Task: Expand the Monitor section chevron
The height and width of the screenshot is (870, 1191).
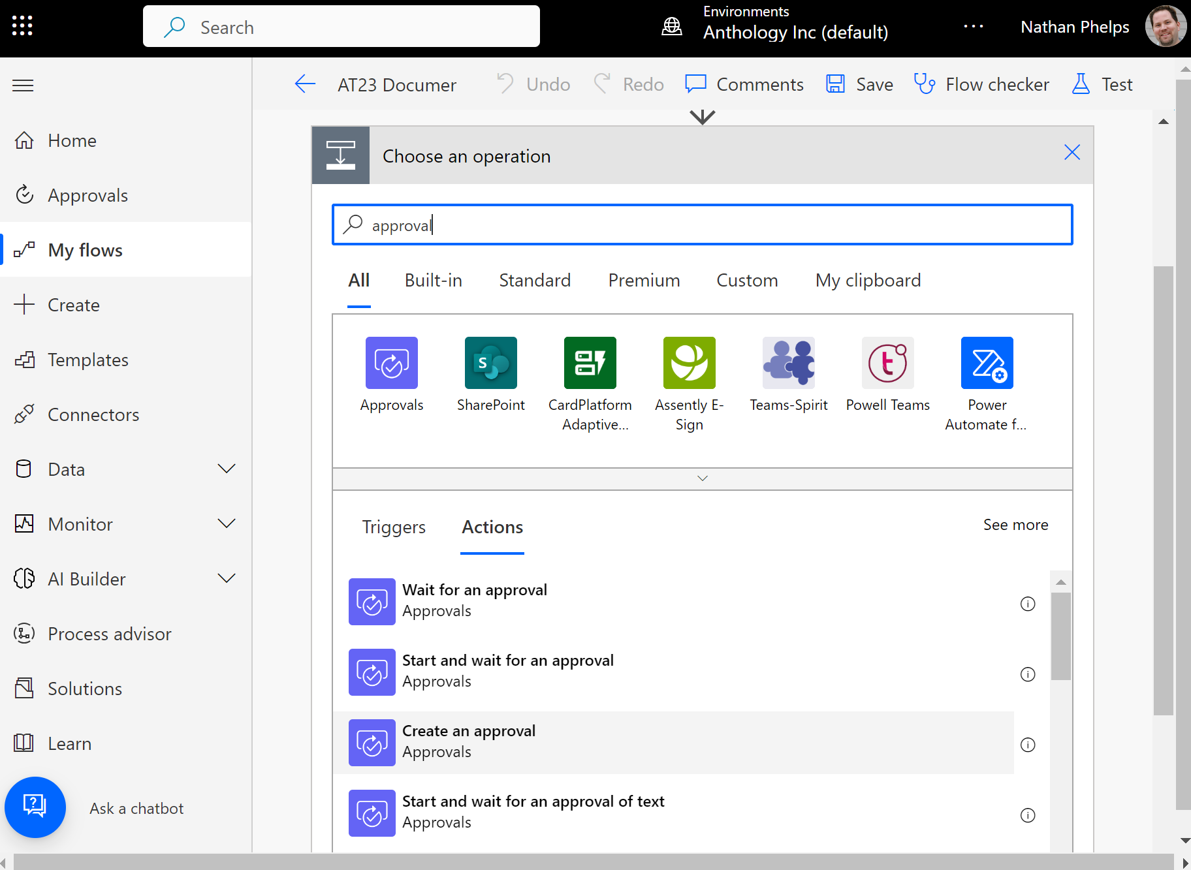Action: [x=227, y=524]
